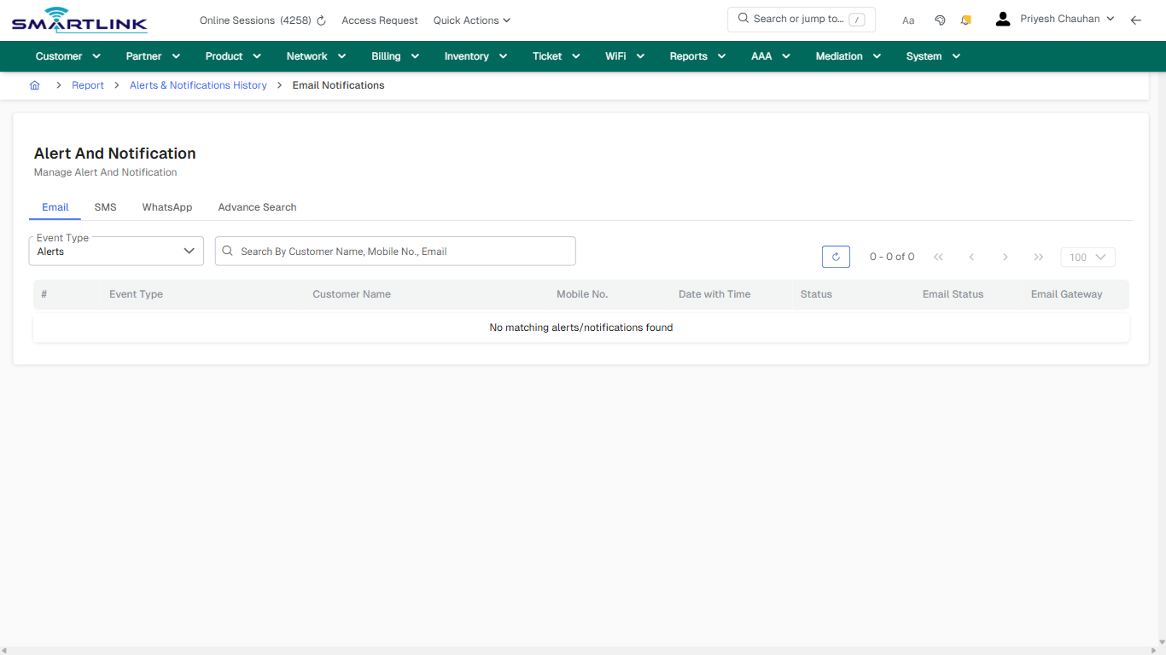Viewport: 1166px width, 655px height.
Task: Click the Aa font size icon
Action: [x=907, y=20]
